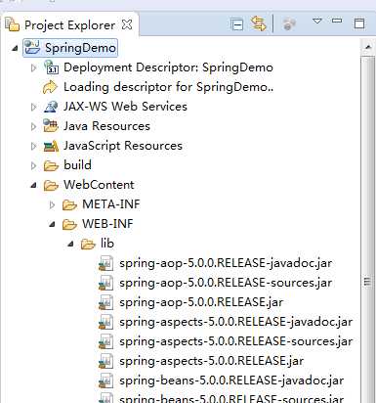Expand Deployment Descriptor: SpringDemo
Viewport: 376px width, 403px height.
[33, 67]
